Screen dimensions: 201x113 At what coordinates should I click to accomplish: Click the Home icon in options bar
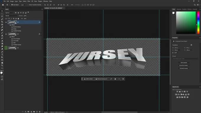pos(3,5)
